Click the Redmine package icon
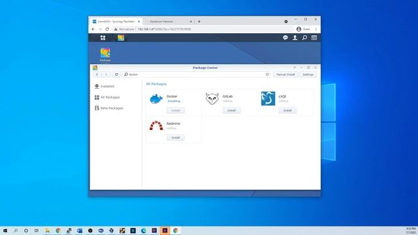418x235 pixels. (156, 126)
